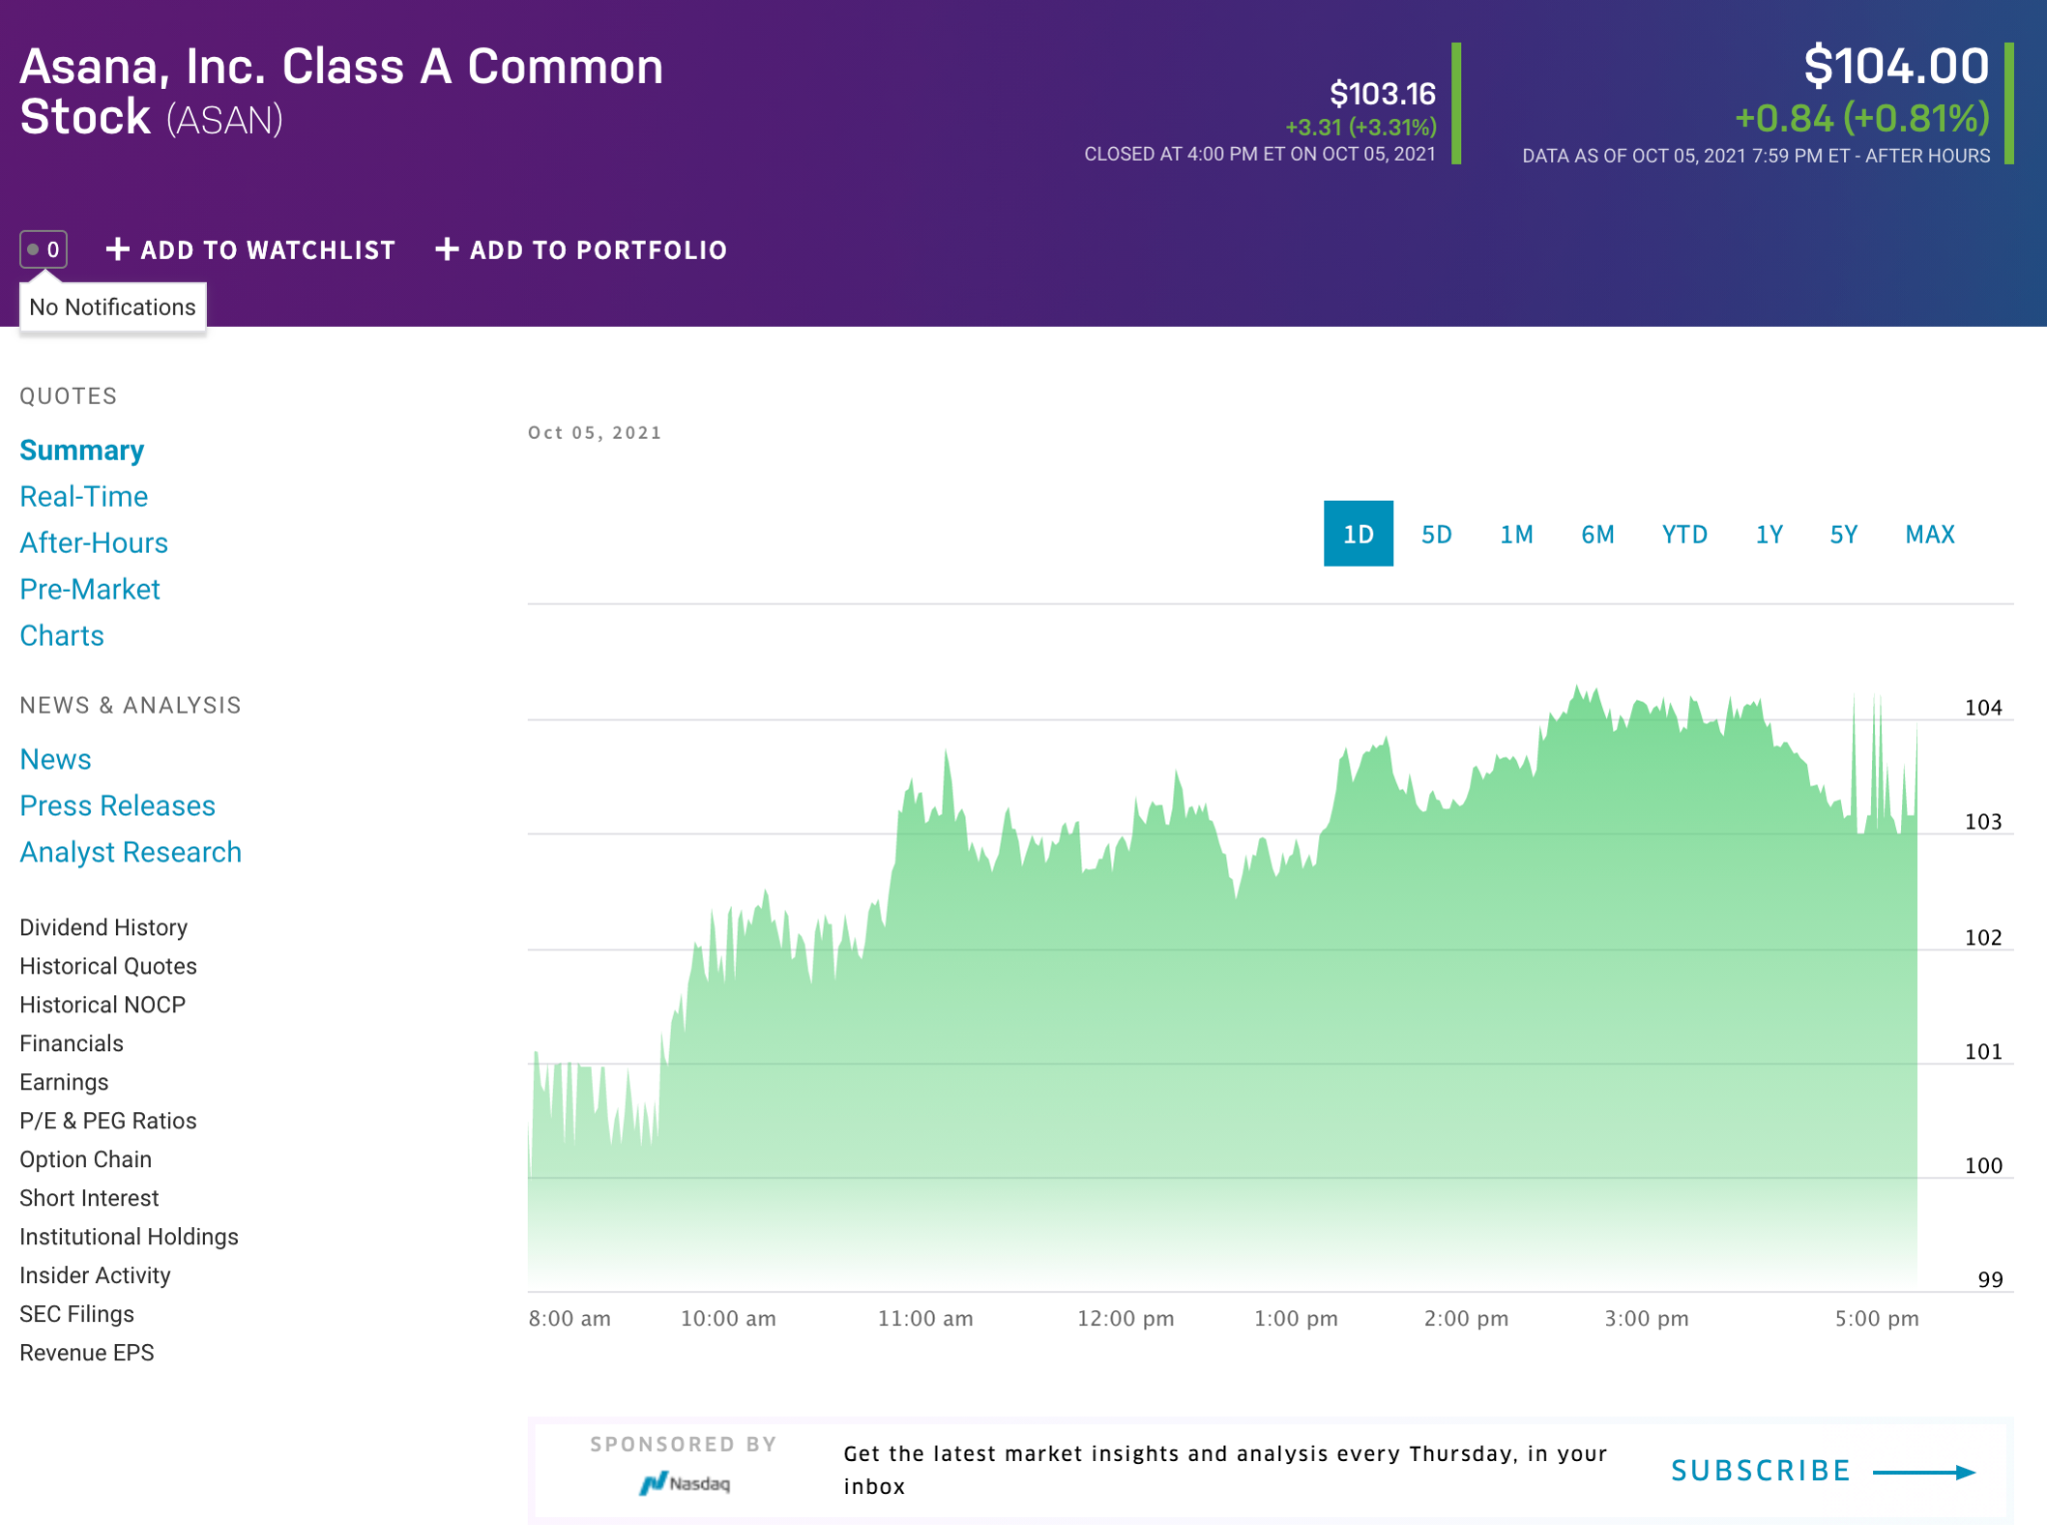Go to Pre-Market quotes
2047x1536 pixels.
[90, 590]
